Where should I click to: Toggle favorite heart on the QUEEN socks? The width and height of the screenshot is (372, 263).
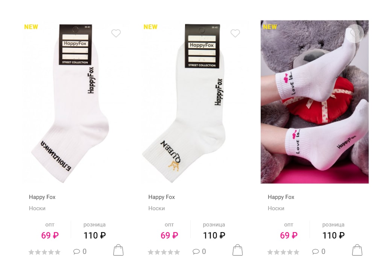coord(235,33)
